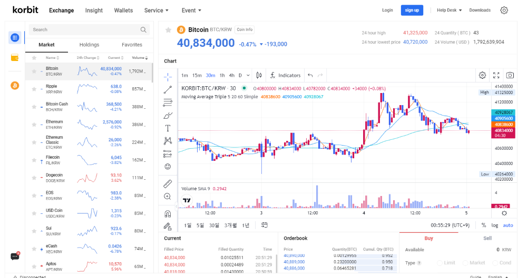
Task: Star the Bitcoin Cash row
Action: pos(34,107)
